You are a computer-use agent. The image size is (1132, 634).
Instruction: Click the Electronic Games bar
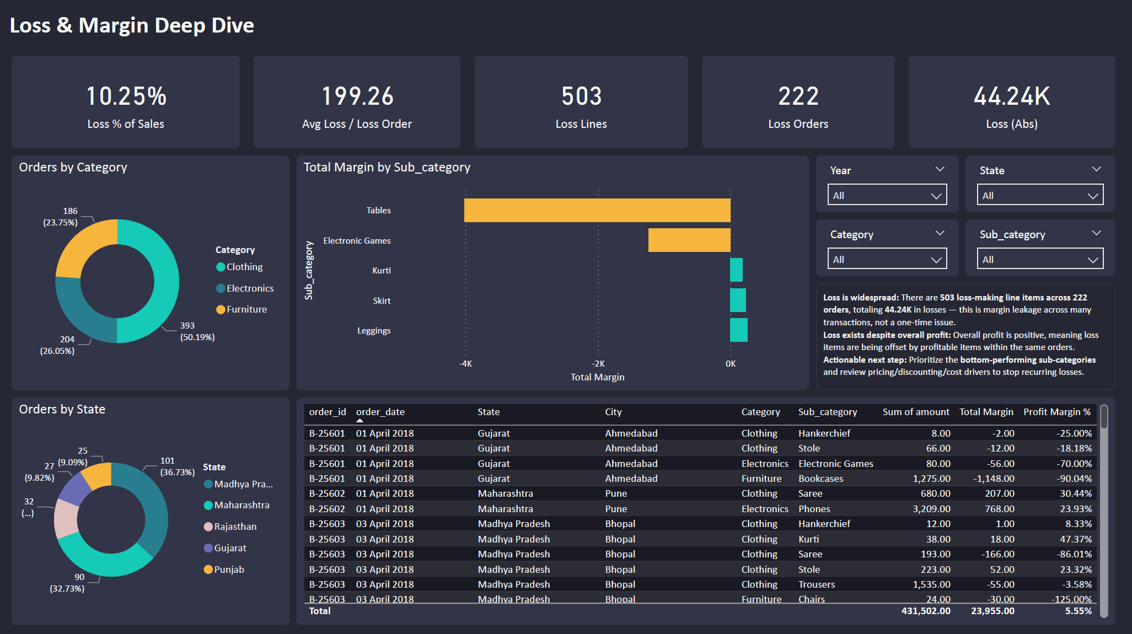(689, 240)
